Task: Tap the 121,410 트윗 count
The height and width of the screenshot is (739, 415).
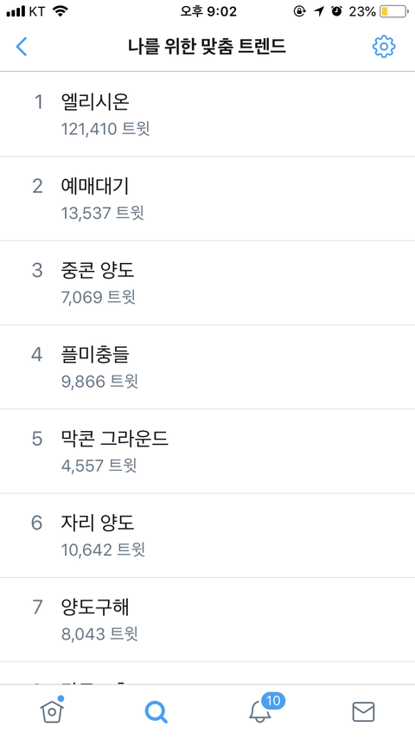Action: click(105, 129)
